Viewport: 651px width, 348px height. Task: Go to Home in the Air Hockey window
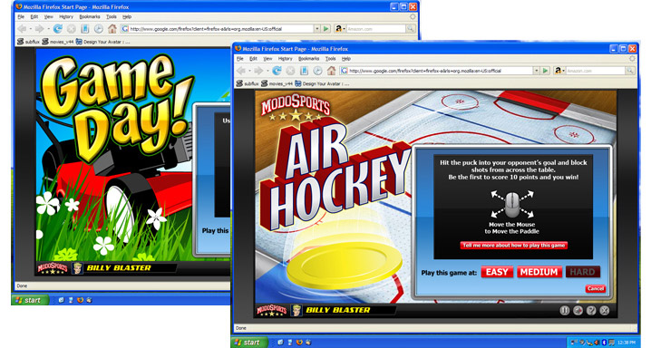(331, 71)
